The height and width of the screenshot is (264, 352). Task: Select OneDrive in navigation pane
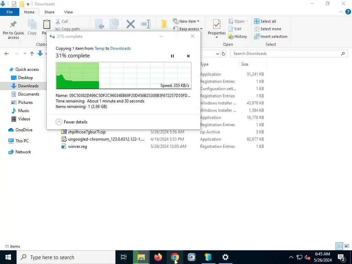[20, 130]
